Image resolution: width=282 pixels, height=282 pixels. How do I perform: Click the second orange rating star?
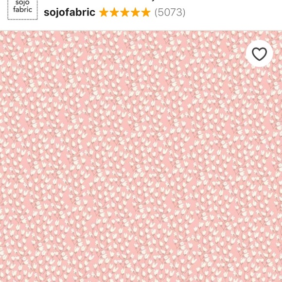pyautogui.click(x=114, y=13)
